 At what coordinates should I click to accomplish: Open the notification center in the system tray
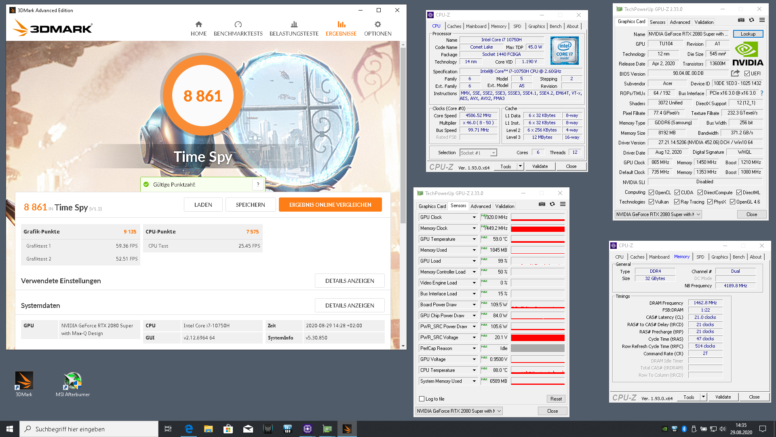[x=763, y=429]
